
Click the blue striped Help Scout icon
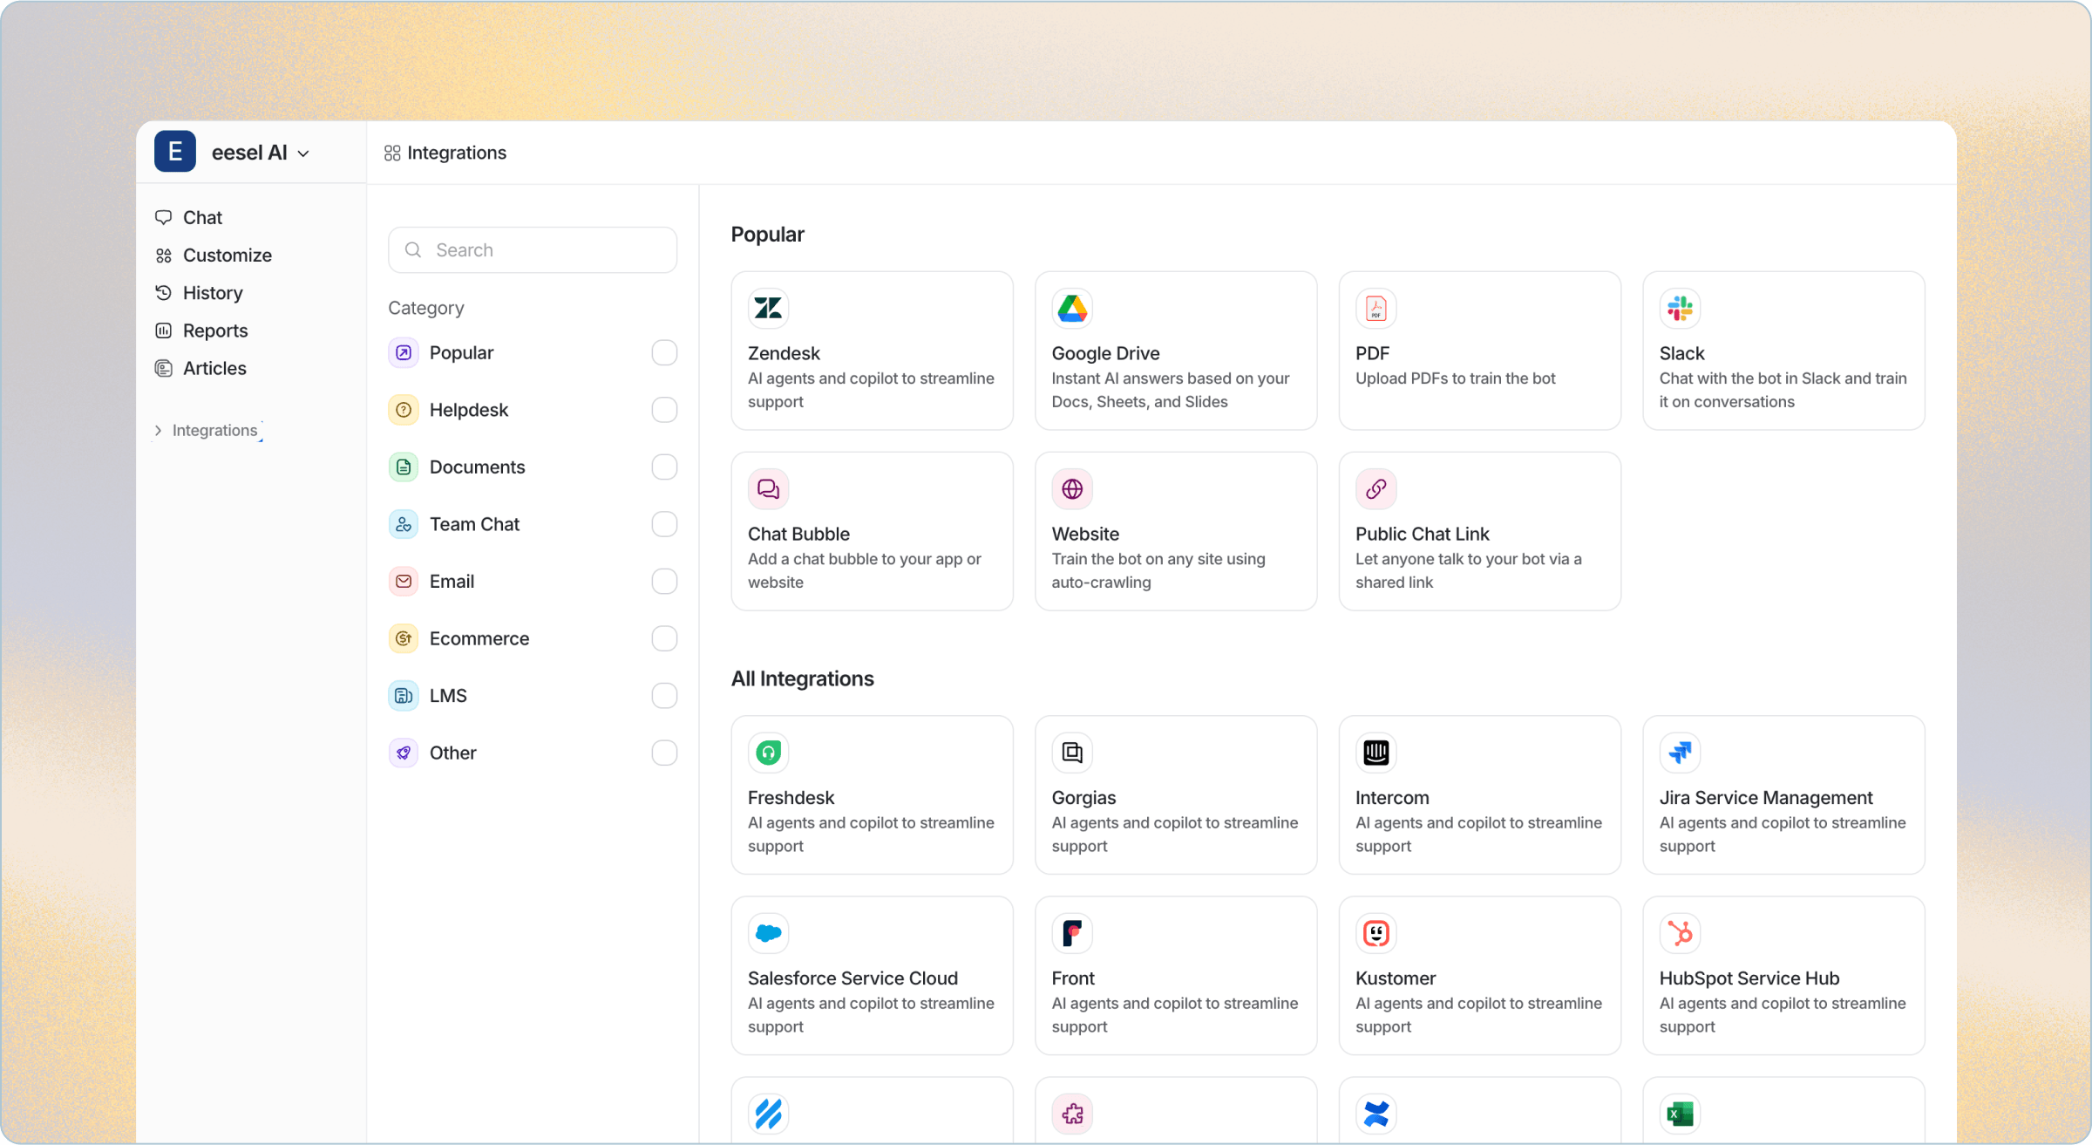point(768,1114)
